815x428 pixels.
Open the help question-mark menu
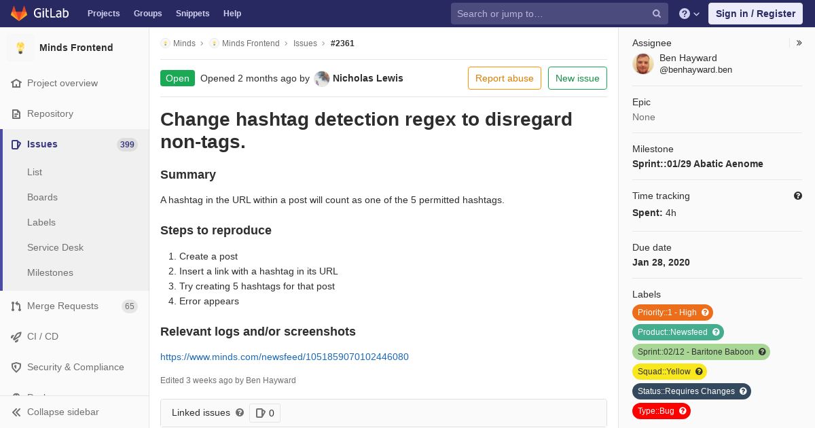689,14
